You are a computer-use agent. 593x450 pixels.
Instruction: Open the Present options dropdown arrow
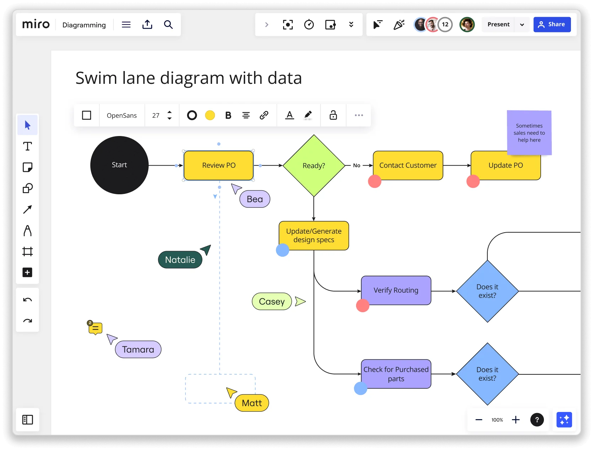click(x=522, y=25)
